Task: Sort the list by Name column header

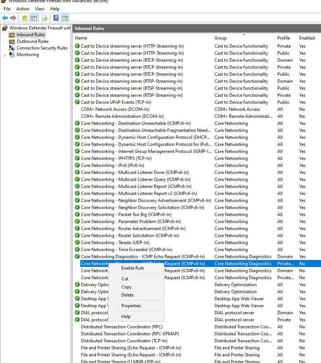Action: 142,38
